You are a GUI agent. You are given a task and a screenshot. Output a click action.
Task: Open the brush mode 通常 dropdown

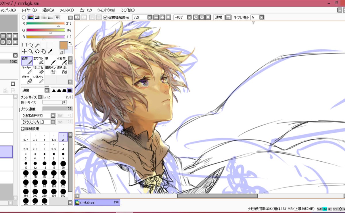coord(47,90)
